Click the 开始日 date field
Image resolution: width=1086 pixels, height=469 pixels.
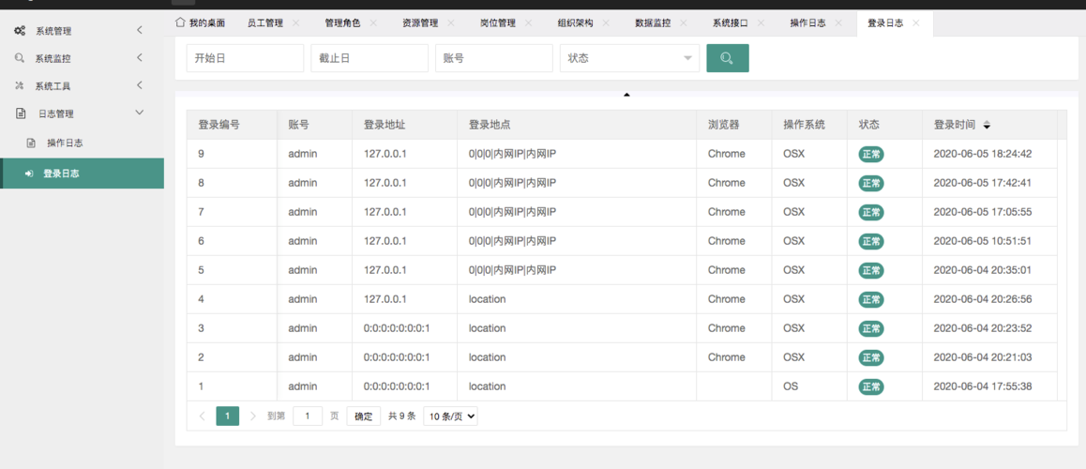tap(245, 58)
